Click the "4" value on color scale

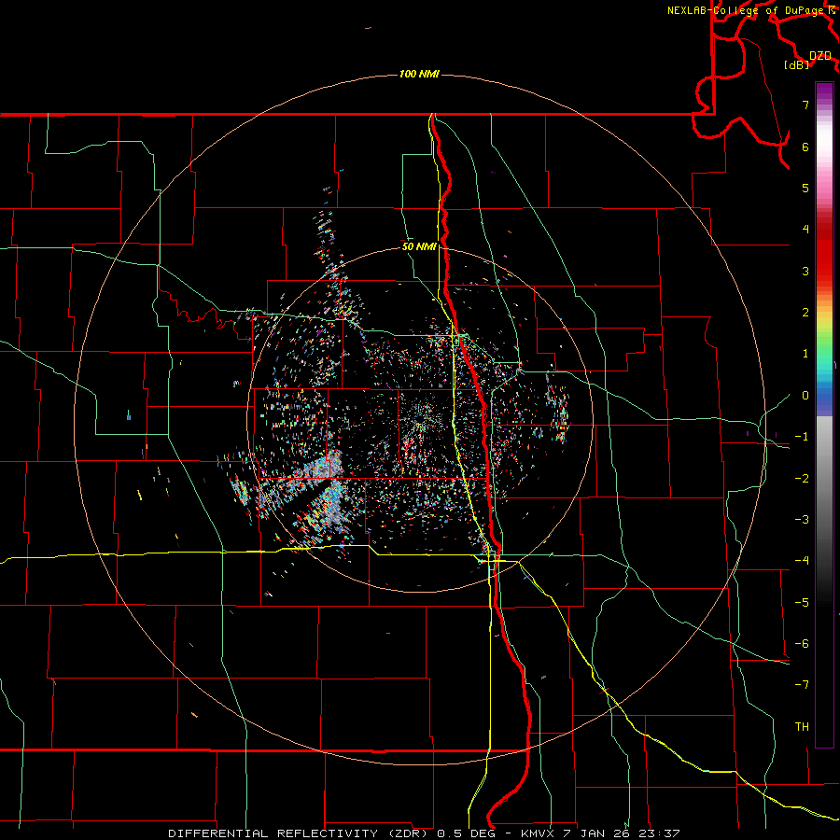tap(805, 230)
